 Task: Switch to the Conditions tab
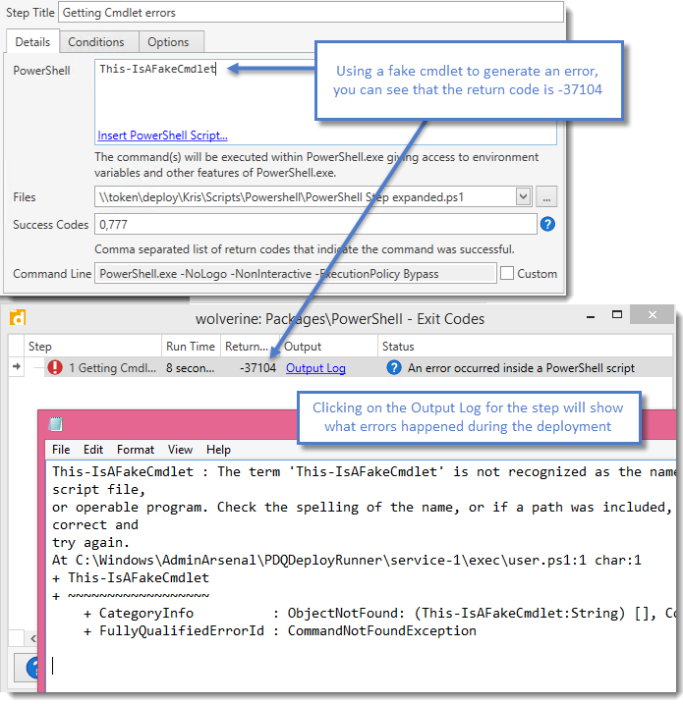(x=96, y=42)
